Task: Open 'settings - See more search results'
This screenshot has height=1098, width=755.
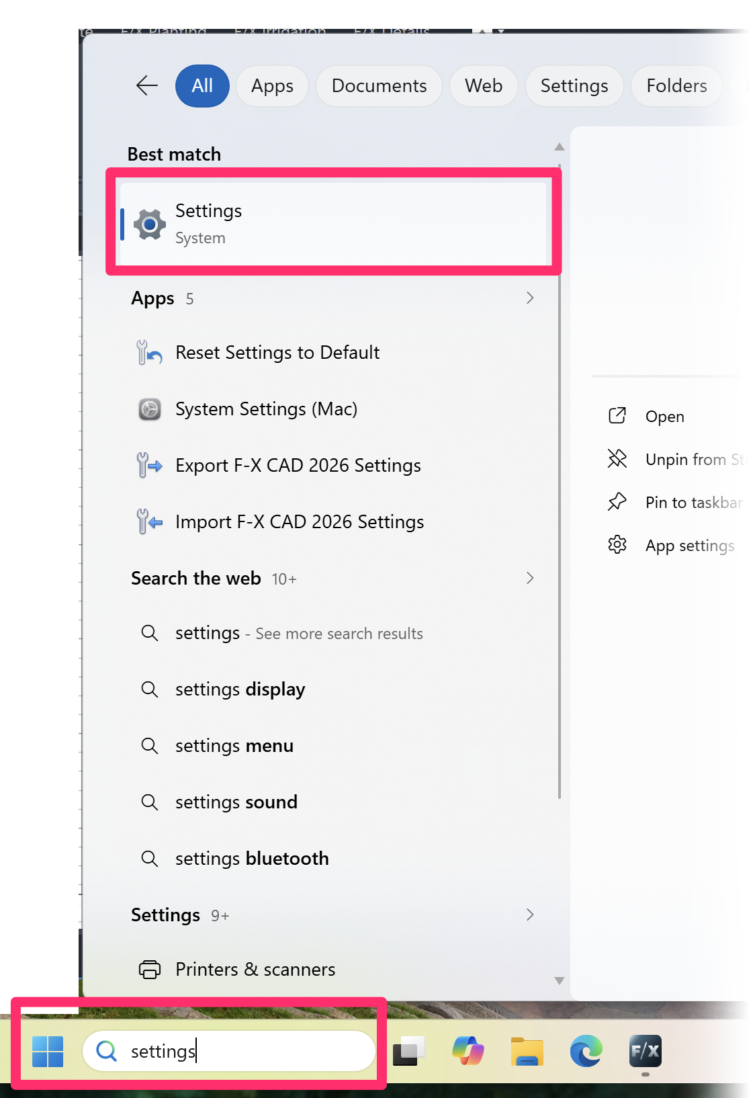Action: point(334,633)
